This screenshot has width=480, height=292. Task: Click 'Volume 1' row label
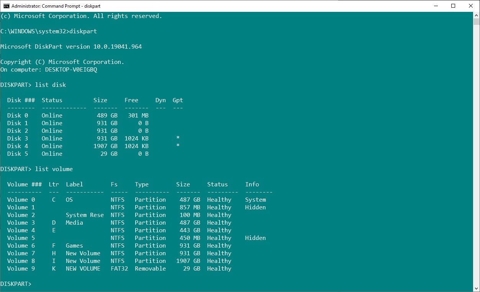coord(21,207)
